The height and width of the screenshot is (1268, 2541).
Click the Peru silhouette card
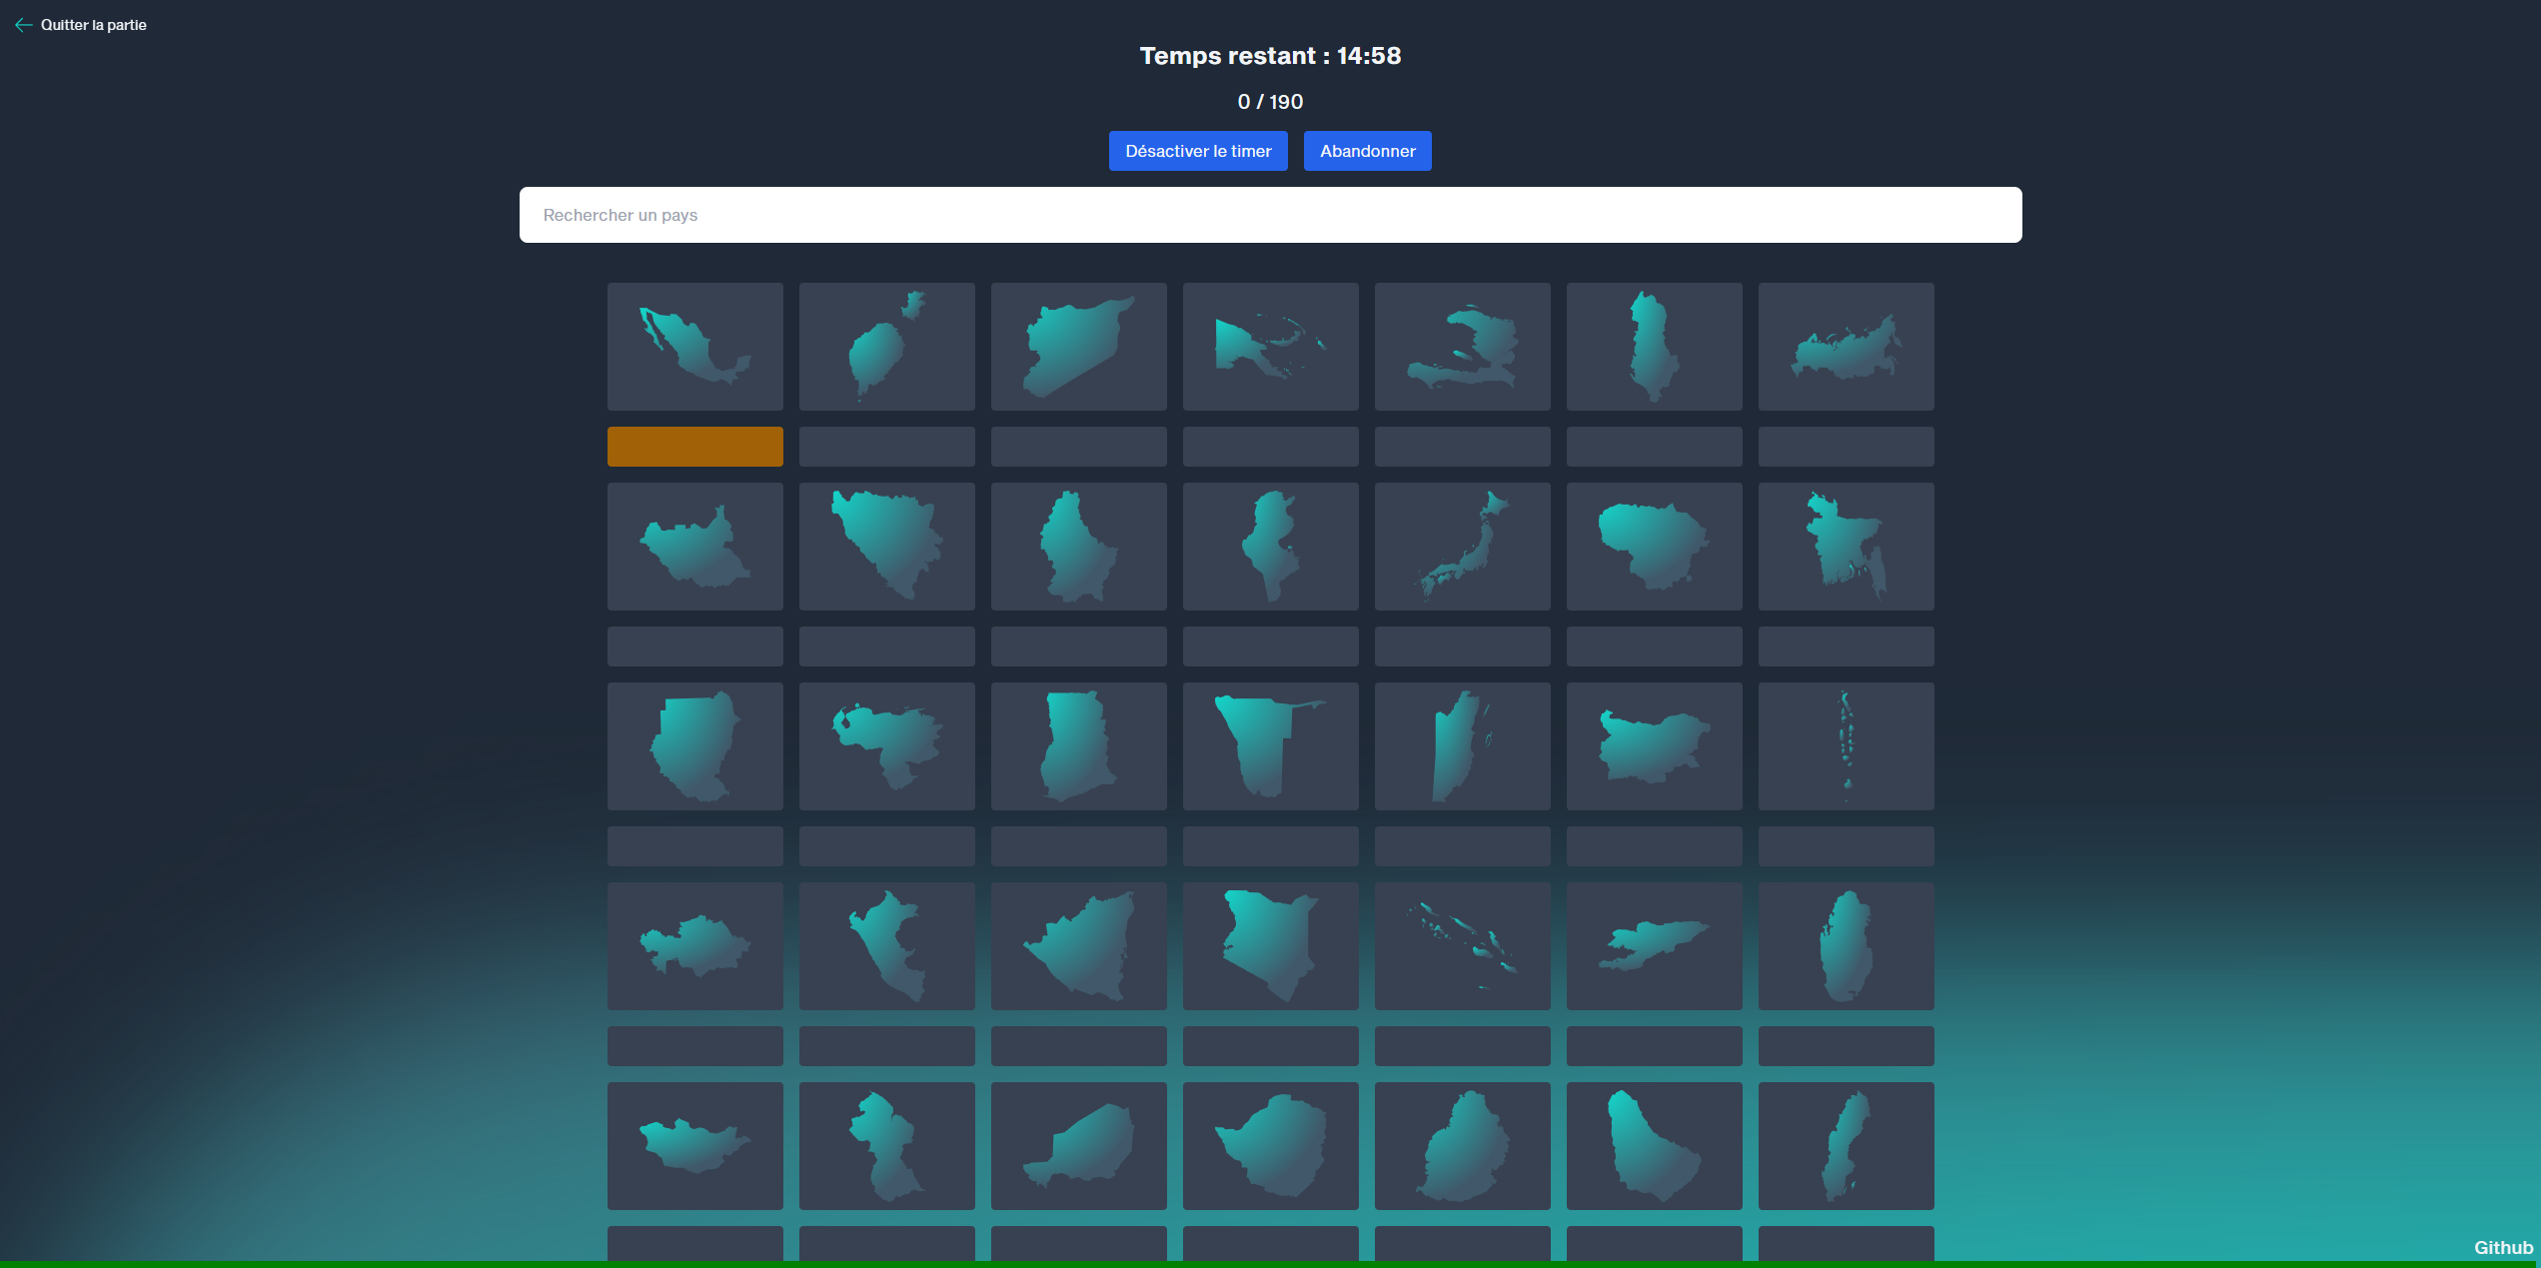point(887,946)
